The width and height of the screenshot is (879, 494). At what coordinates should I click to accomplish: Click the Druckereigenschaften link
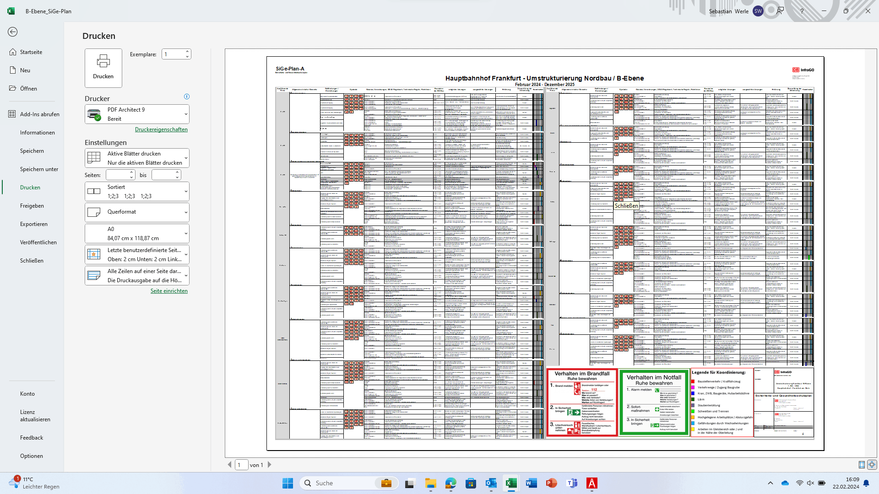tap(161, 129)
